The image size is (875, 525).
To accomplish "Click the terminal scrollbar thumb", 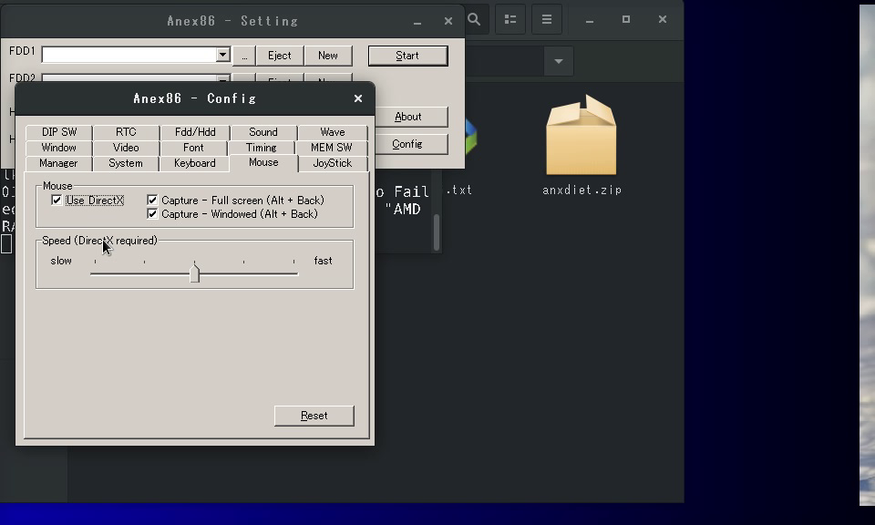I will pyautogui.click(x=437, y=232).
